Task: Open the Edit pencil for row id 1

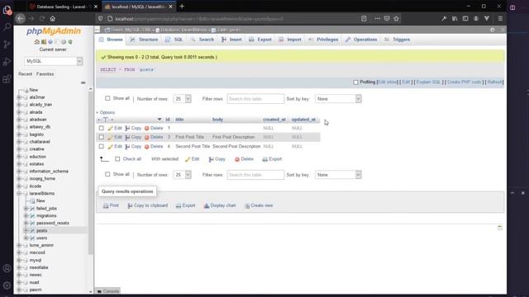Action: [x=115, y=128]
